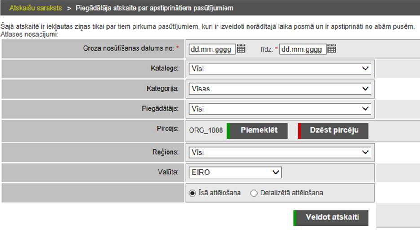Choose the Detalizētā attēlošana radio option
420x230 pixels.
pos(254,193)
